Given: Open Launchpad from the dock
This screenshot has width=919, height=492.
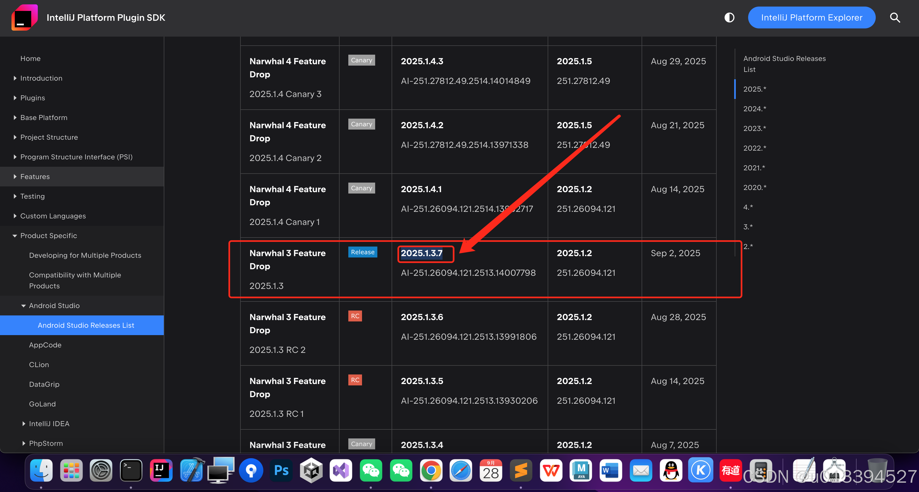Looking at the screenshot, I should coord(71,470).
